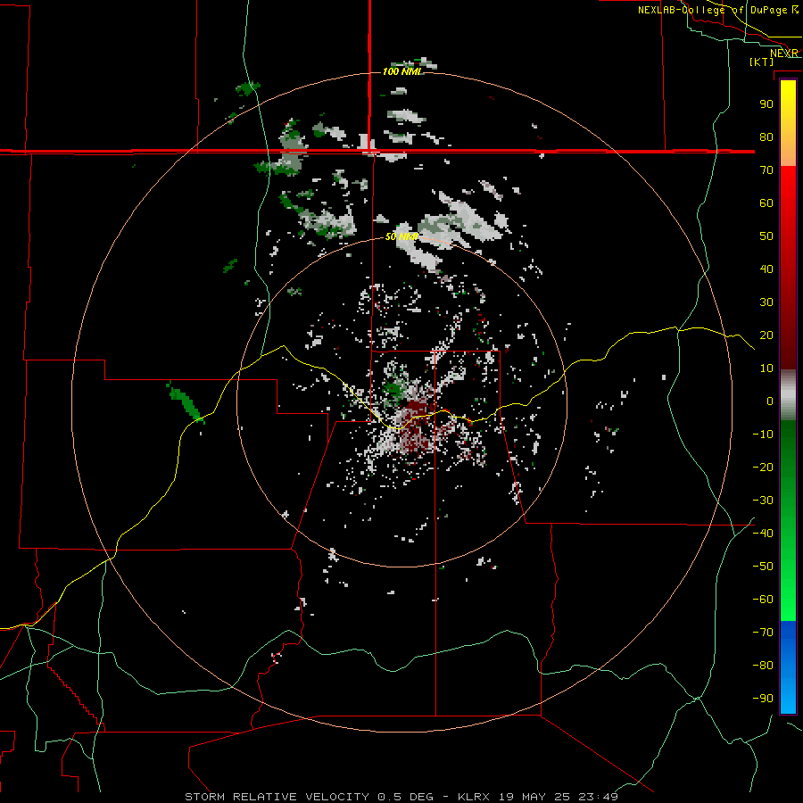Click the gray zero-velocity segment of color bar
This screenshot has height=803, width=803.
pos(788,395)
